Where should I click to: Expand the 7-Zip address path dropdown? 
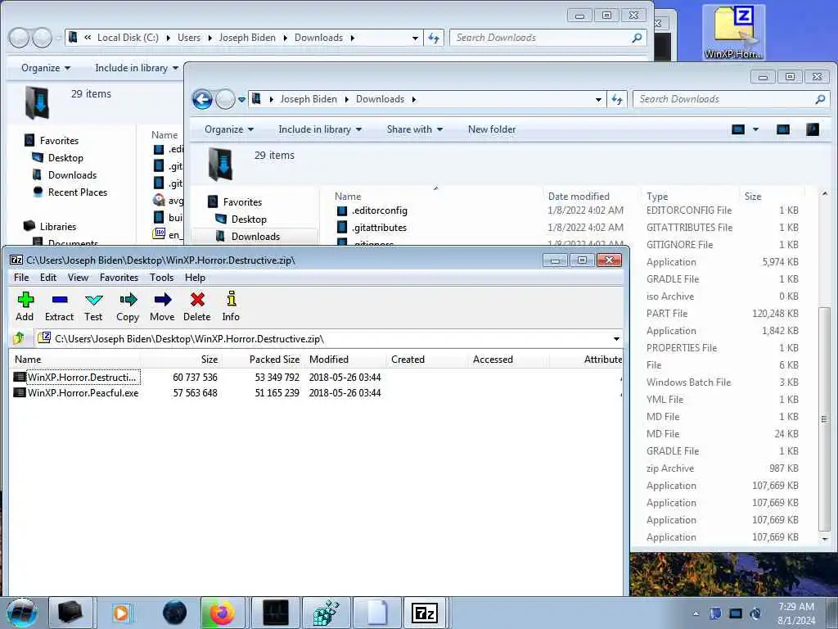(616, 338)
